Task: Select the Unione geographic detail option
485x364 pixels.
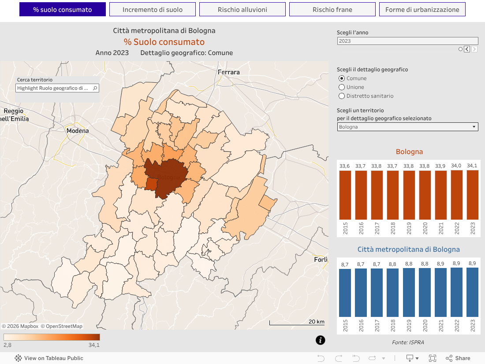Action: (342, 87)
